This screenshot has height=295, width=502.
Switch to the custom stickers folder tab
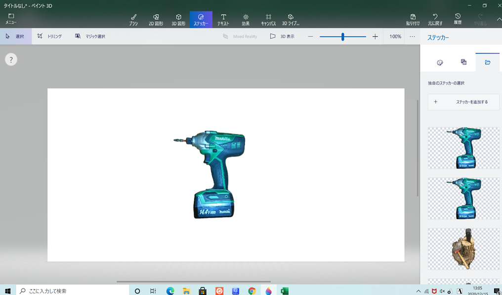[x=488, y=62]
